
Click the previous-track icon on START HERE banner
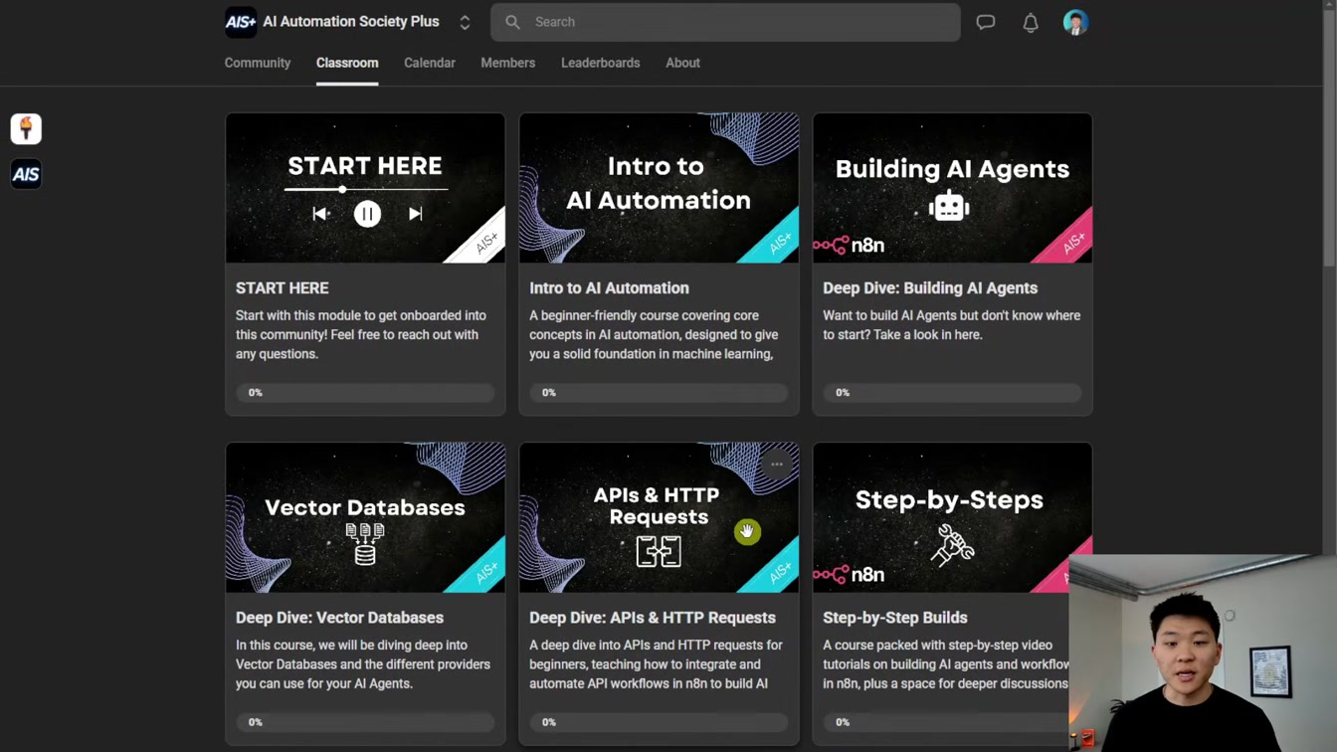pyautogui.click(x=320, y=214)
